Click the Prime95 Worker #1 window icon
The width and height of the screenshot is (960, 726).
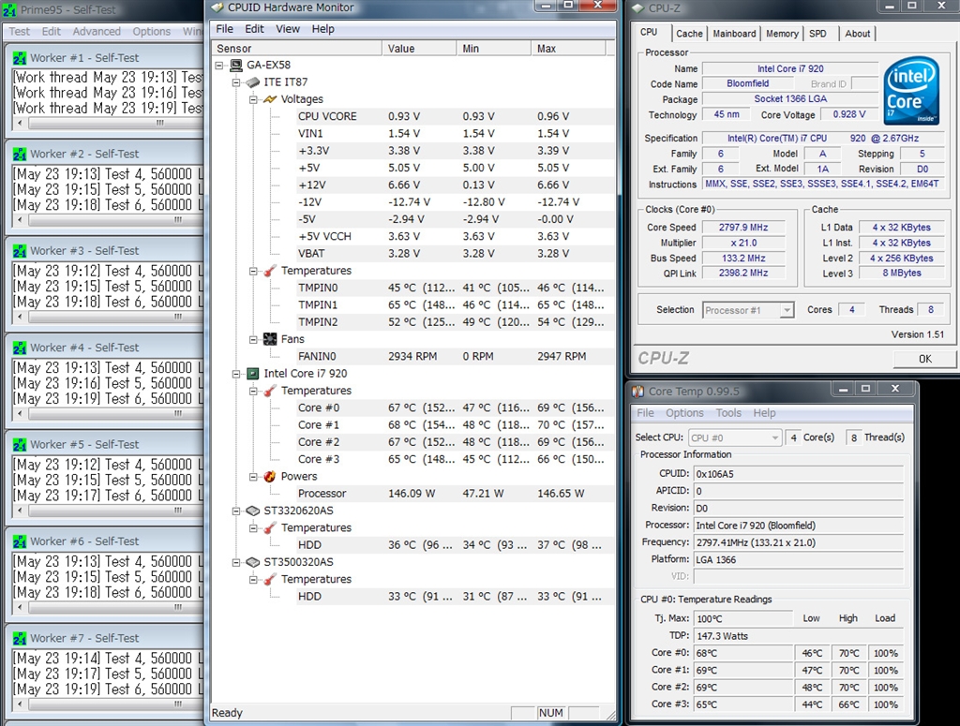tap(19, 57)
